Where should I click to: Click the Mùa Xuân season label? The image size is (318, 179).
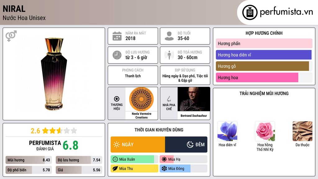[127, 159]
